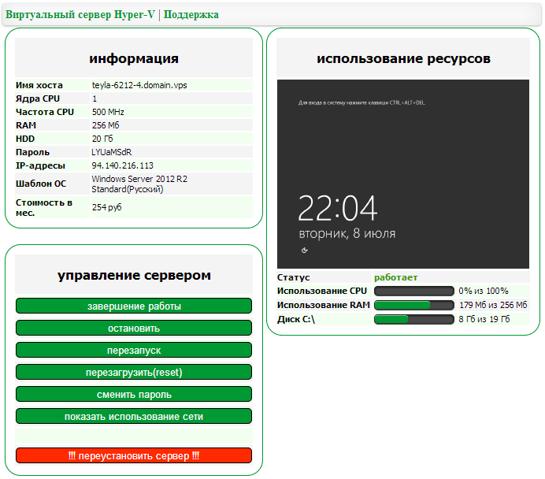Click the 20 Гб HDD value

coord(102,139)
